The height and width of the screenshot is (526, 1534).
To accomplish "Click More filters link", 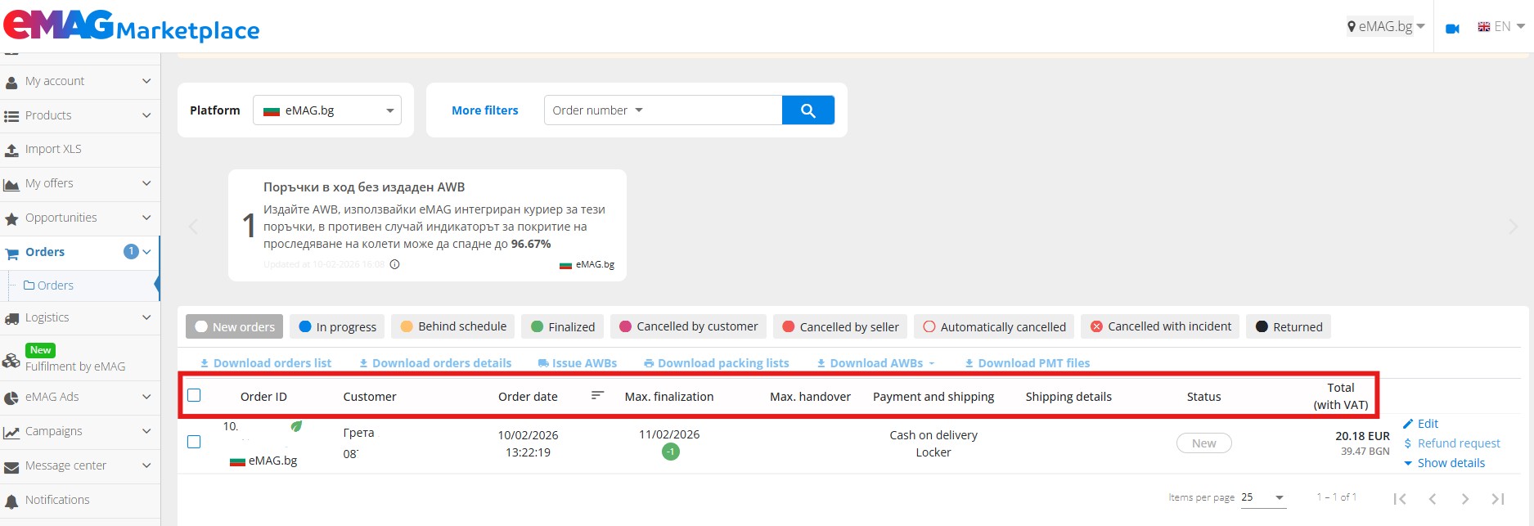I will (485, 110).
